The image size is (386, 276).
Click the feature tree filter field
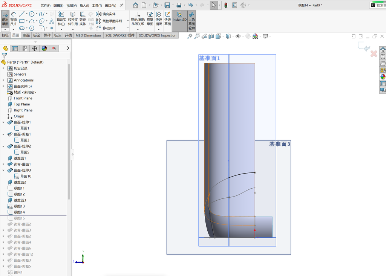point(36,56)
